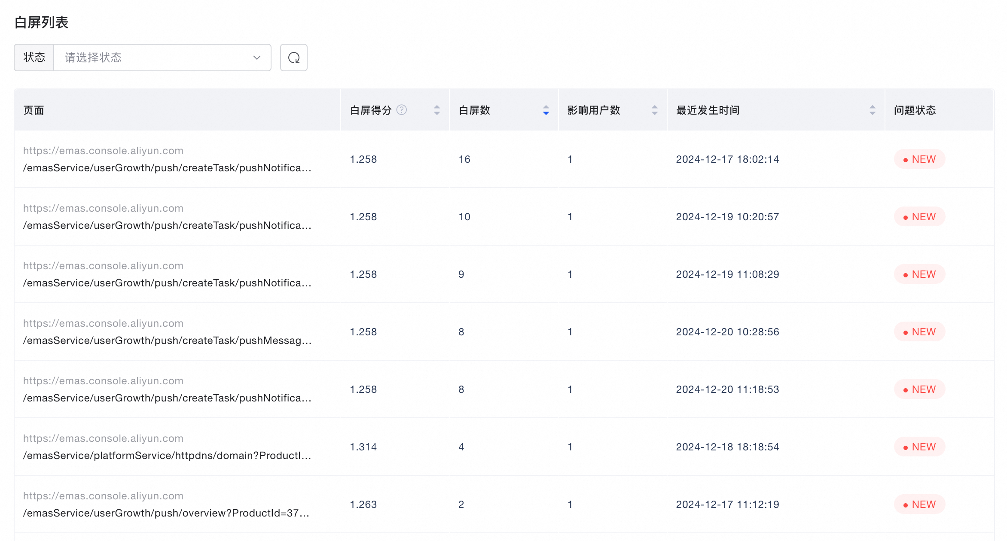Screen dimensions: 1007x541
Task: Click the 问题状态 column header
Action: [x=940, y=110]
